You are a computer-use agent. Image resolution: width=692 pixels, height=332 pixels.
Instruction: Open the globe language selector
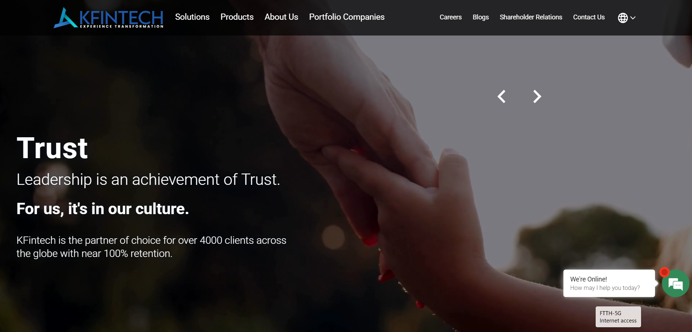click(x=623, y=18)
